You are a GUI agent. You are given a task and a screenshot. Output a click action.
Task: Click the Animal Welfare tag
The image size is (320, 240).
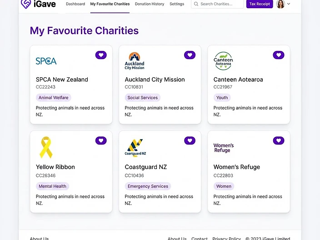(54, 98)
